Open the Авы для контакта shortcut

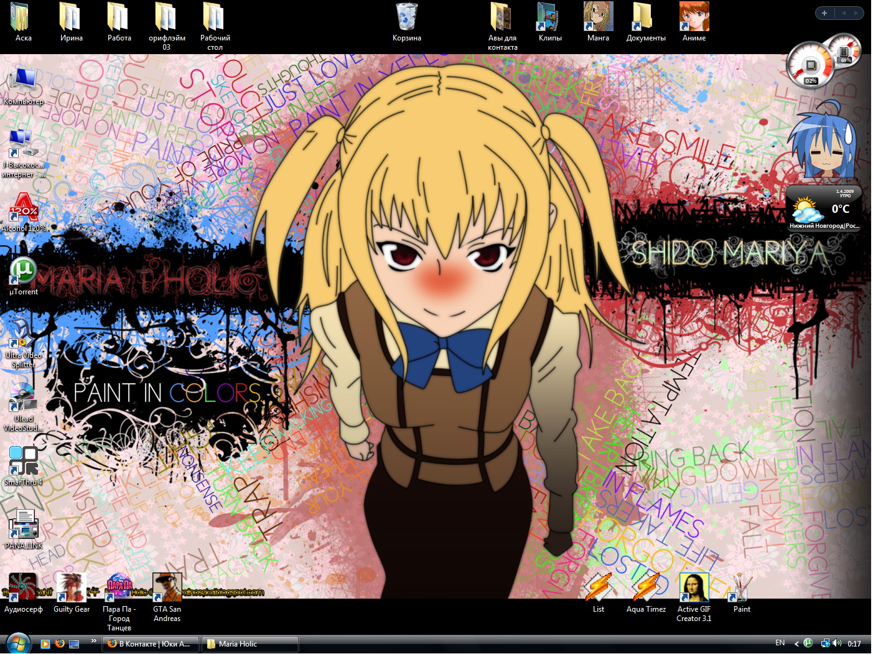coord(502,26)
